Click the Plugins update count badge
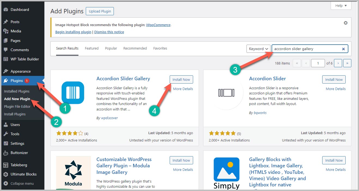 [27, 81]
